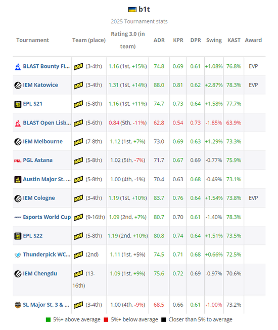Click the BLAST Bounty tournament logo icon

click(18, 66)
